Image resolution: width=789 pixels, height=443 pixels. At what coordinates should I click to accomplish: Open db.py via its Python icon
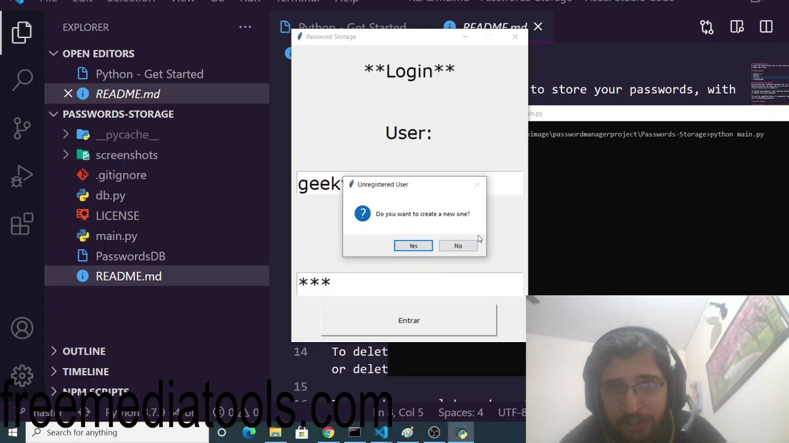point(83,196)
